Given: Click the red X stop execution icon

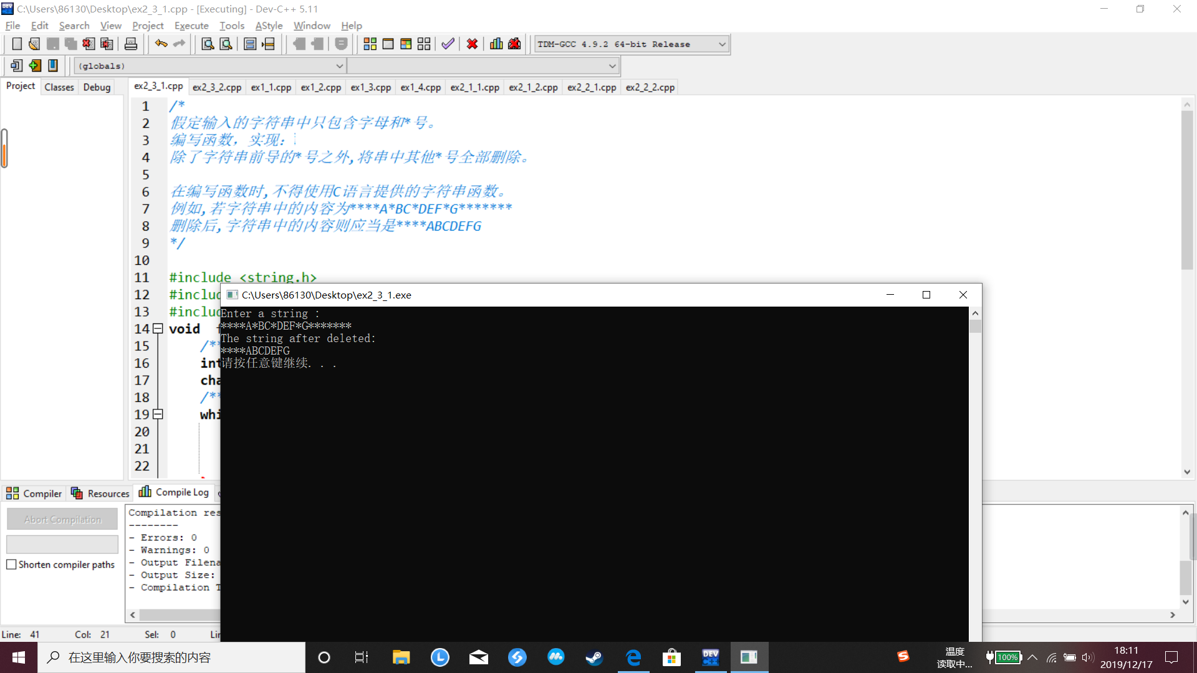Looking at the screenshot, I should click(472, 44).
